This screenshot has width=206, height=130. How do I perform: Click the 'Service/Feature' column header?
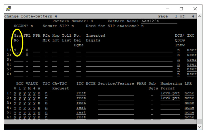click(116, 84)
